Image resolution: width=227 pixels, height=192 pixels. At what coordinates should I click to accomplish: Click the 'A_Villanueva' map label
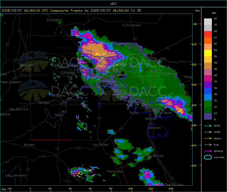(x=132, y=25)
